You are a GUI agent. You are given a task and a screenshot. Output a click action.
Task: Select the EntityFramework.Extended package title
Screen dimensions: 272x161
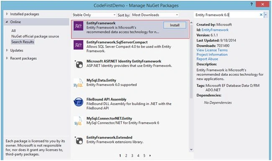point(110,138)
